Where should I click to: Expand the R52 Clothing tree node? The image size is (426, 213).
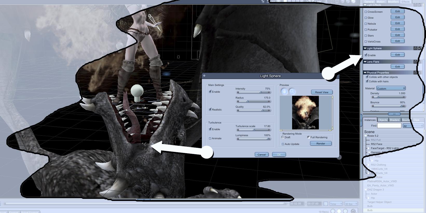pos(369,165)
